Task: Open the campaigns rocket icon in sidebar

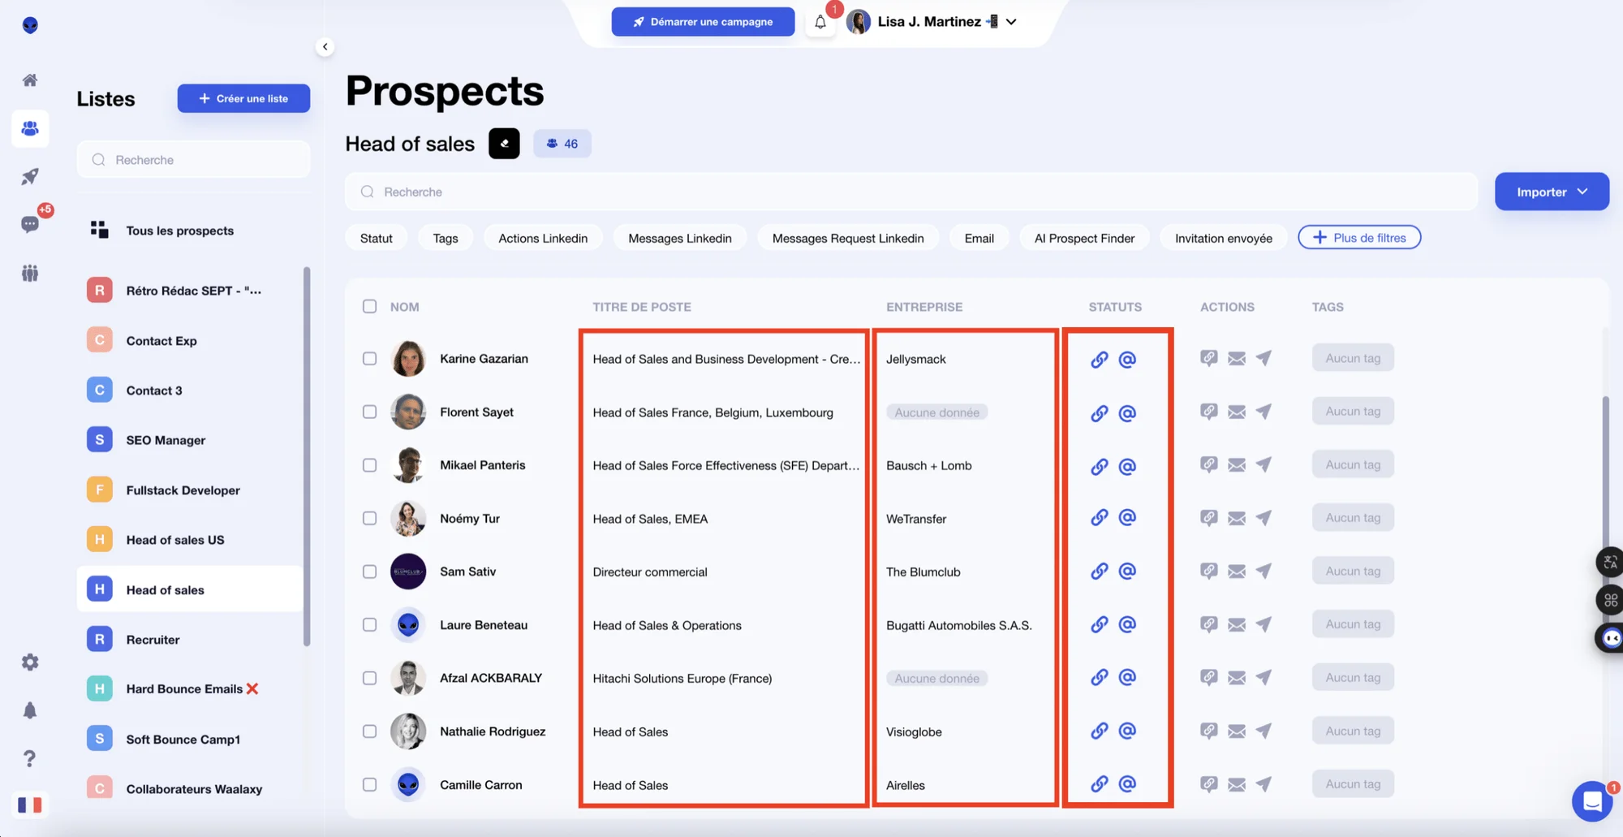Action: click(x=30, y=176)
